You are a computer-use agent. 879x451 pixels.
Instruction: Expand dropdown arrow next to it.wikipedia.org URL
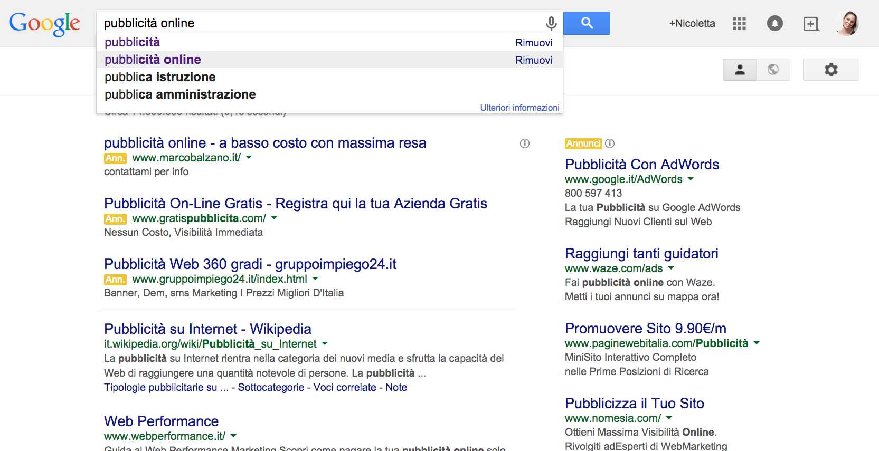pyautogui.click(x=325, y=344)
